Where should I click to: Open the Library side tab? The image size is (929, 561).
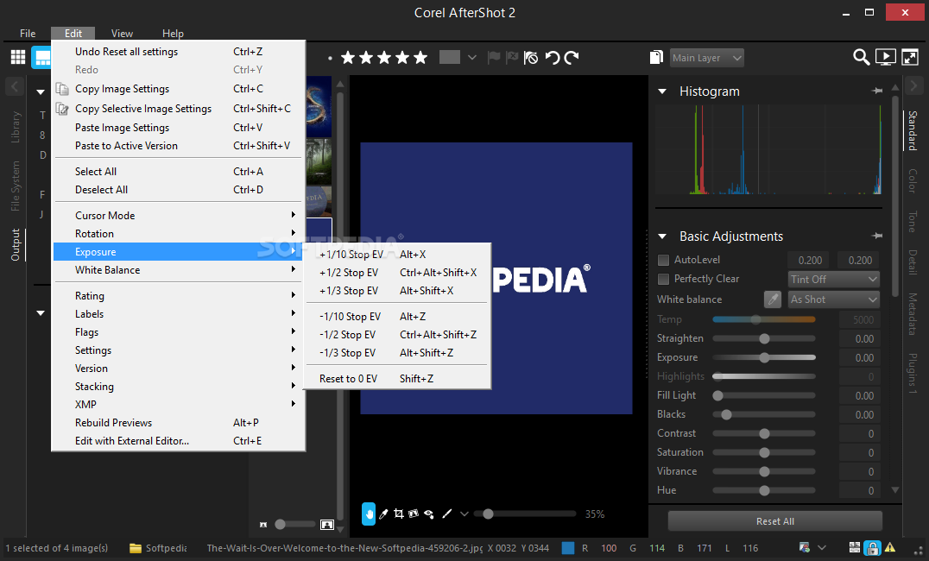(x=16, y=127)
